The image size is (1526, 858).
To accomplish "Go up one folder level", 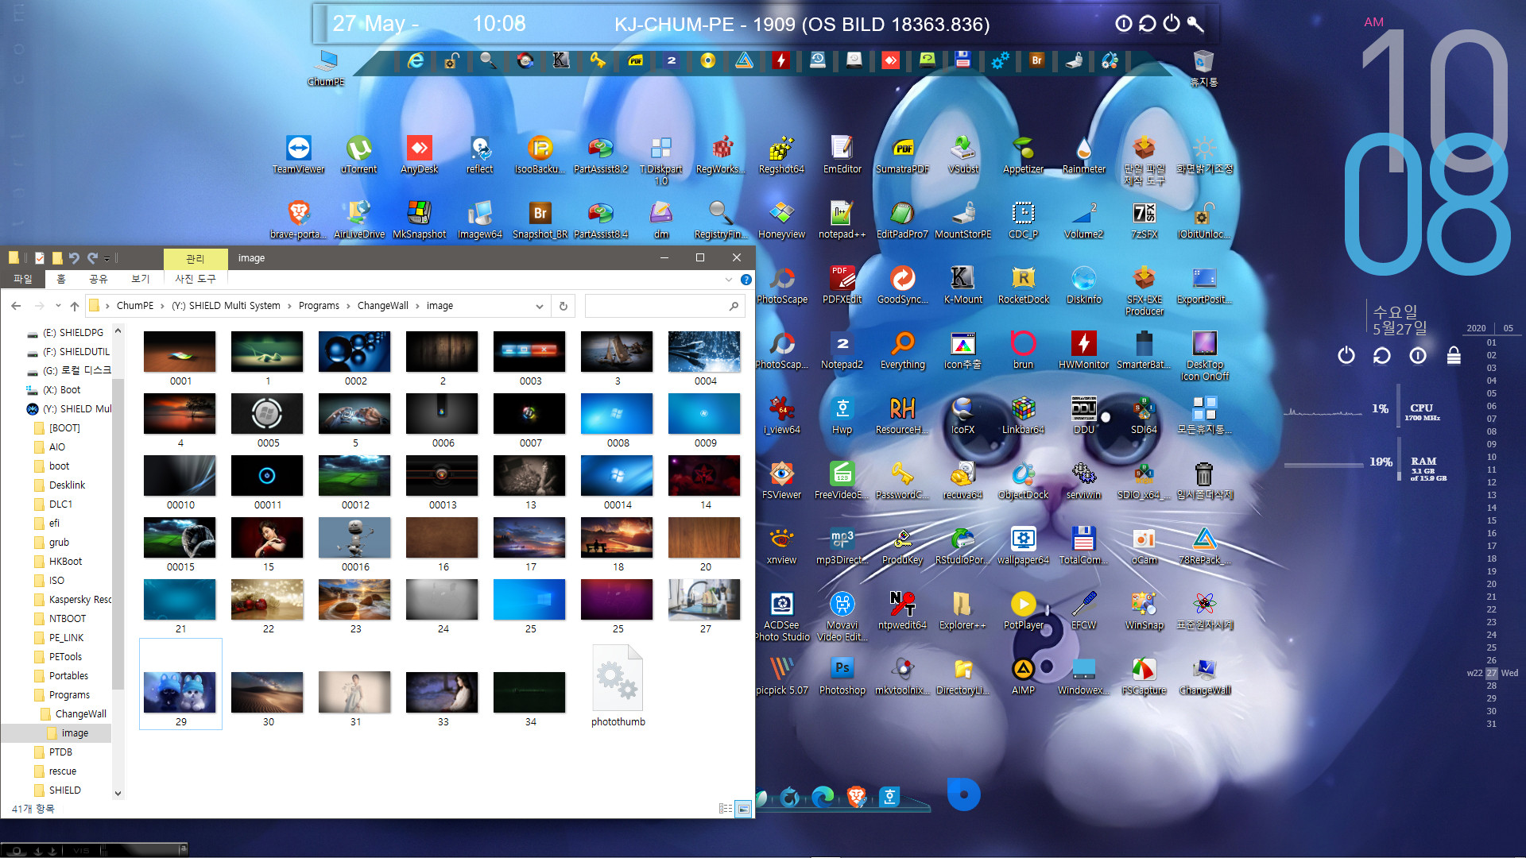I will click(x=75, y=306).
